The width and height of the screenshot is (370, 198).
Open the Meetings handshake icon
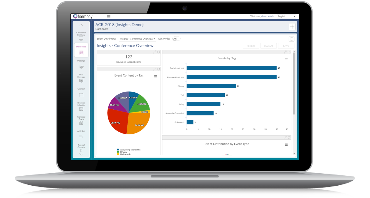click(81, 67)
